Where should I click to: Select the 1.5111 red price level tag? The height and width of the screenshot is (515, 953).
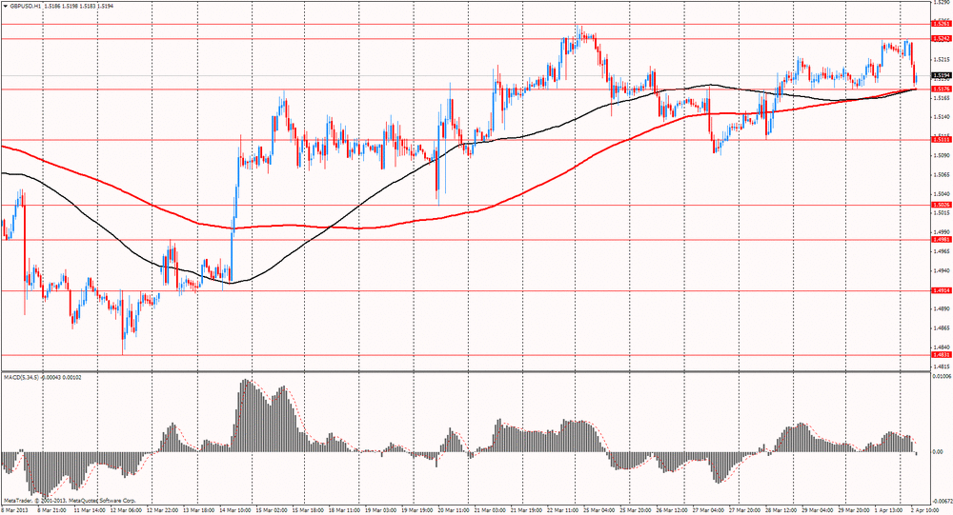[x=941, y=140]
